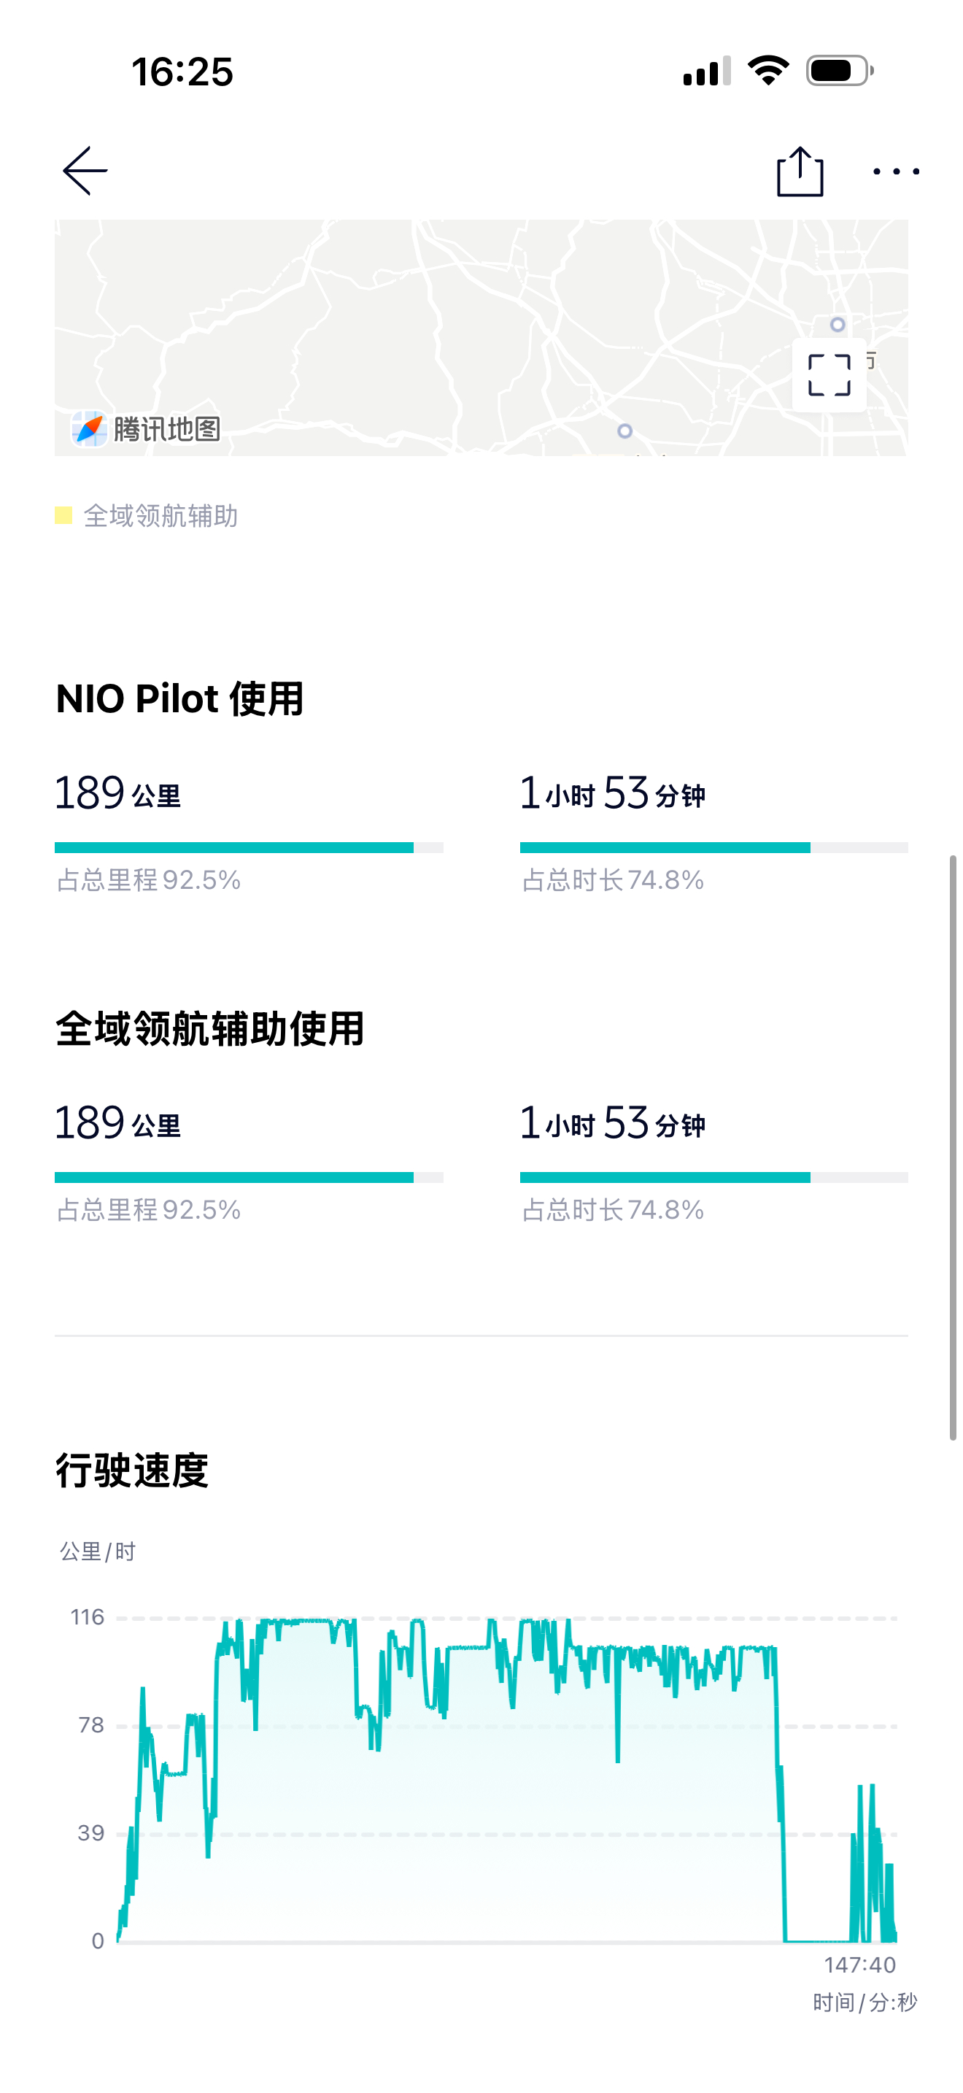Open the share icon
The height and width of the screenshot is (2093, 963).
coord(800,171)
